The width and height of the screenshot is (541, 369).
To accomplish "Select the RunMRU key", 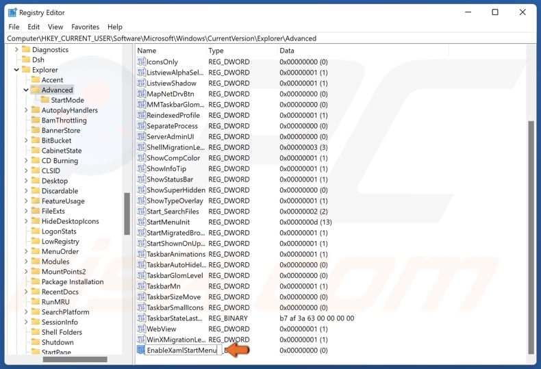I will click(55, 302).
